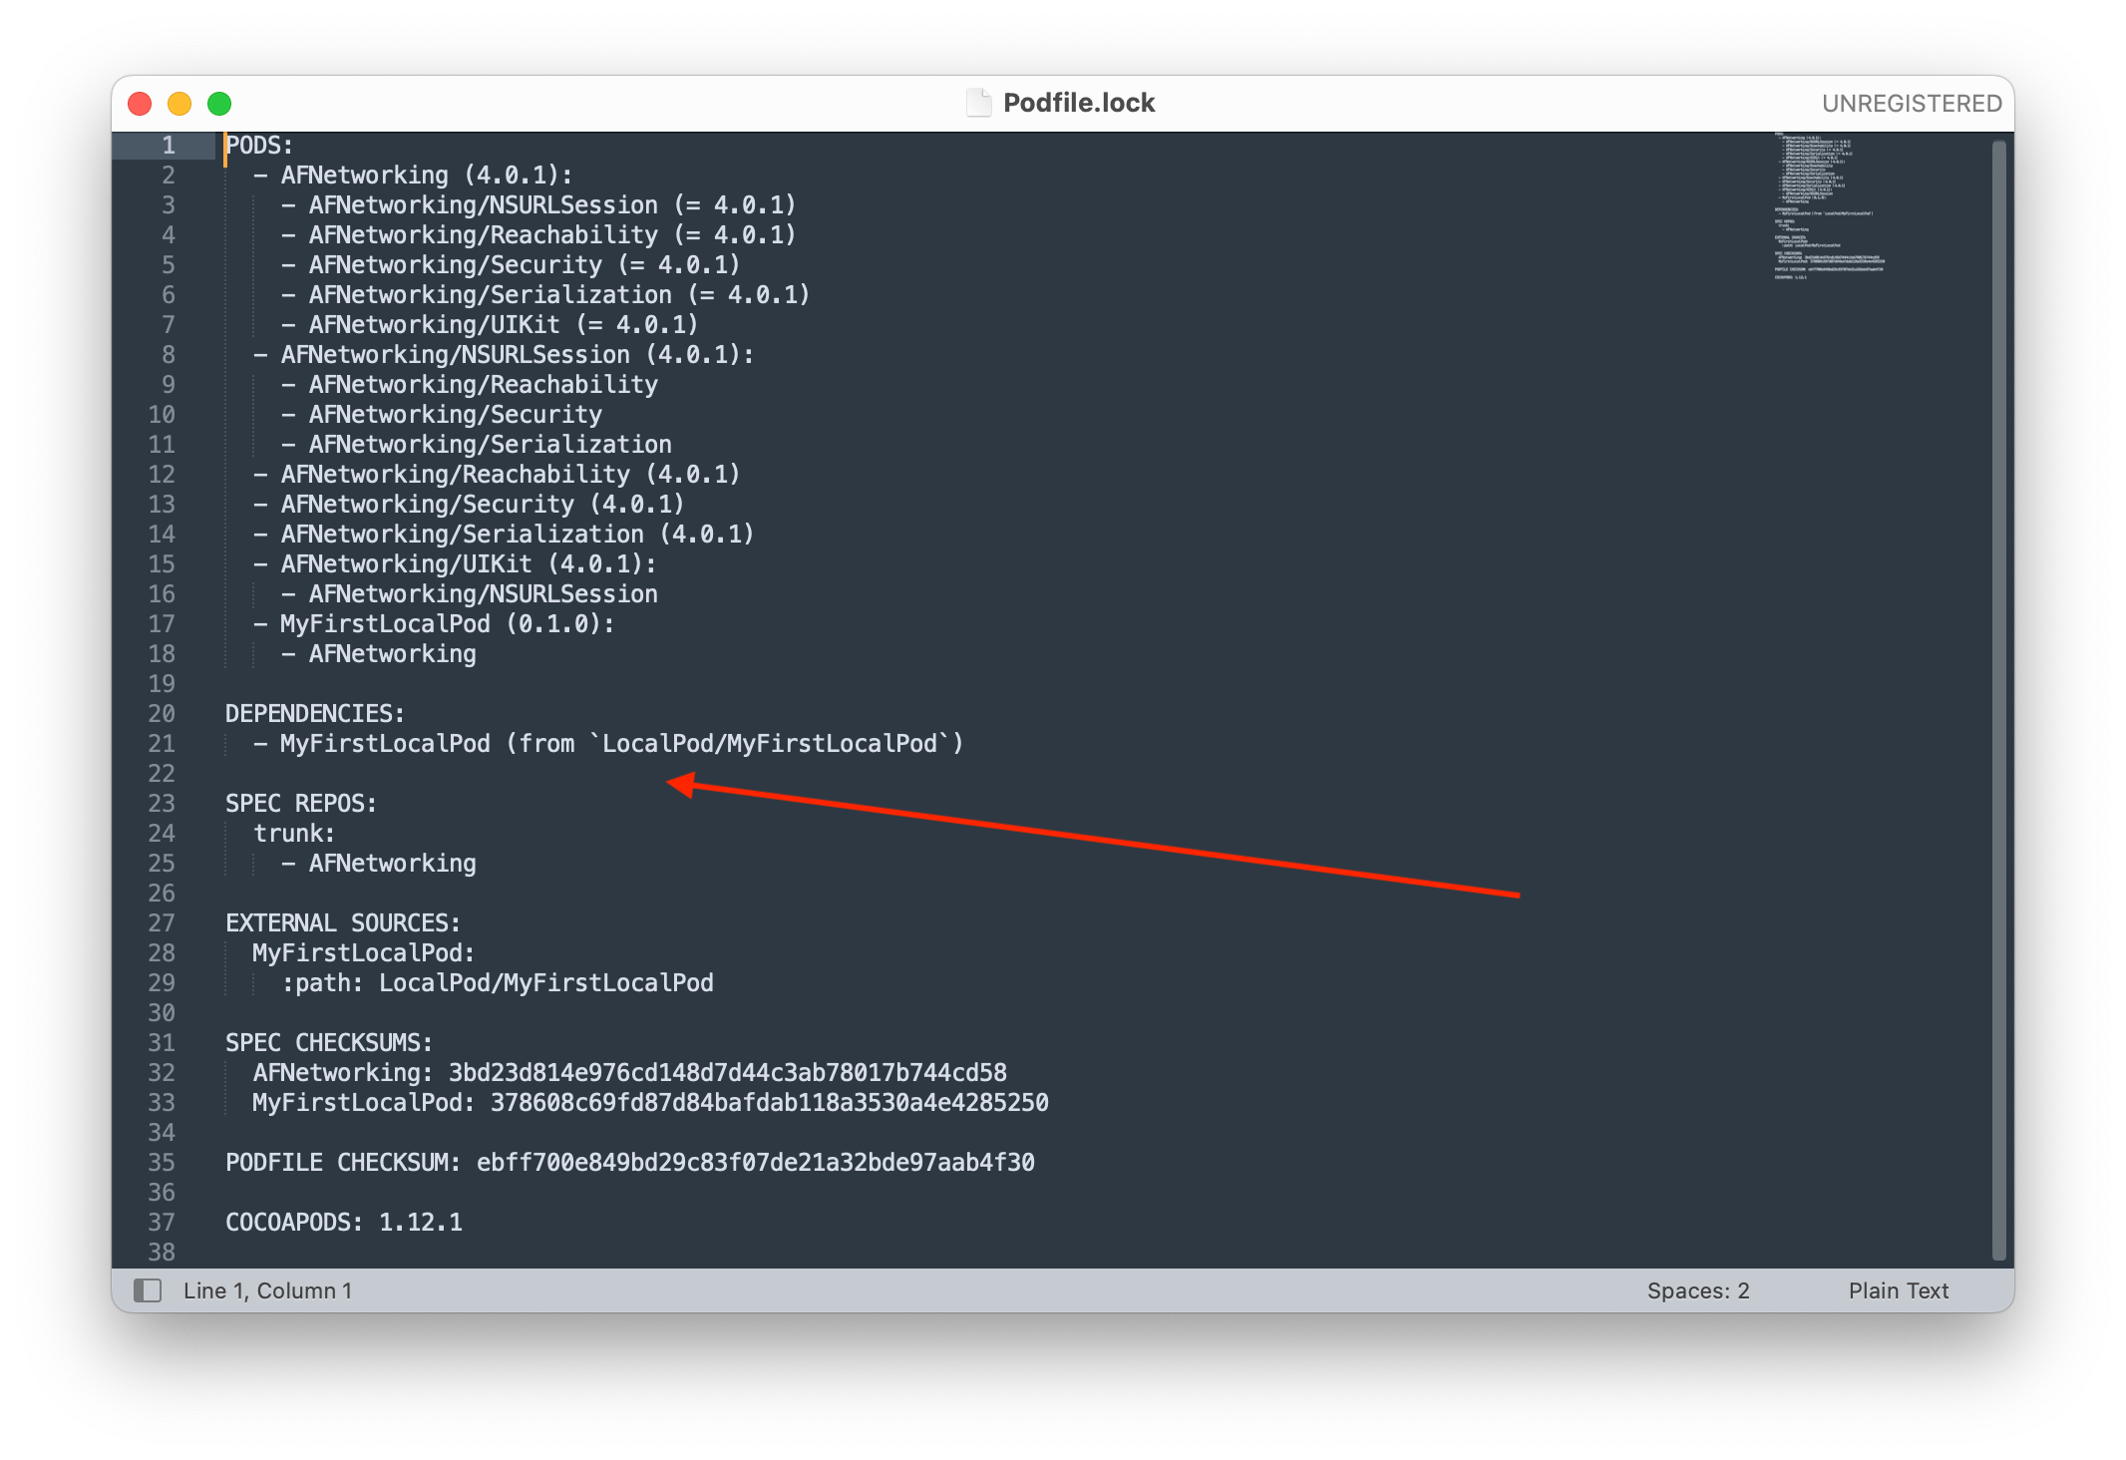Click the 'trunk:' line
The image size is (2126, 1460).
(294, 834)
